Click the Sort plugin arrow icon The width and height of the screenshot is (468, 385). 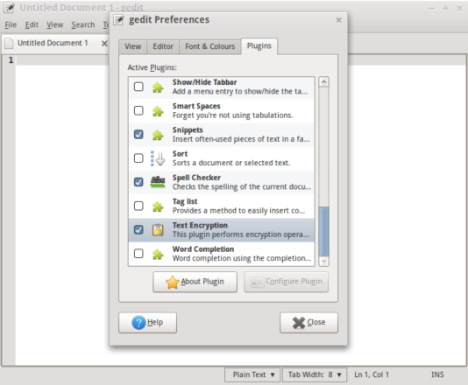pos(158,158)
